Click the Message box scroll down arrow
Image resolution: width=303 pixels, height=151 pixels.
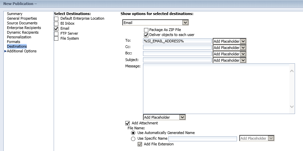[292, 107]
